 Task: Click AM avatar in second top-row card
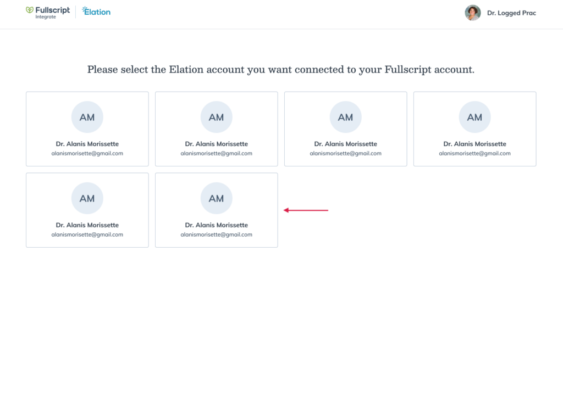[x=217, y=117]
